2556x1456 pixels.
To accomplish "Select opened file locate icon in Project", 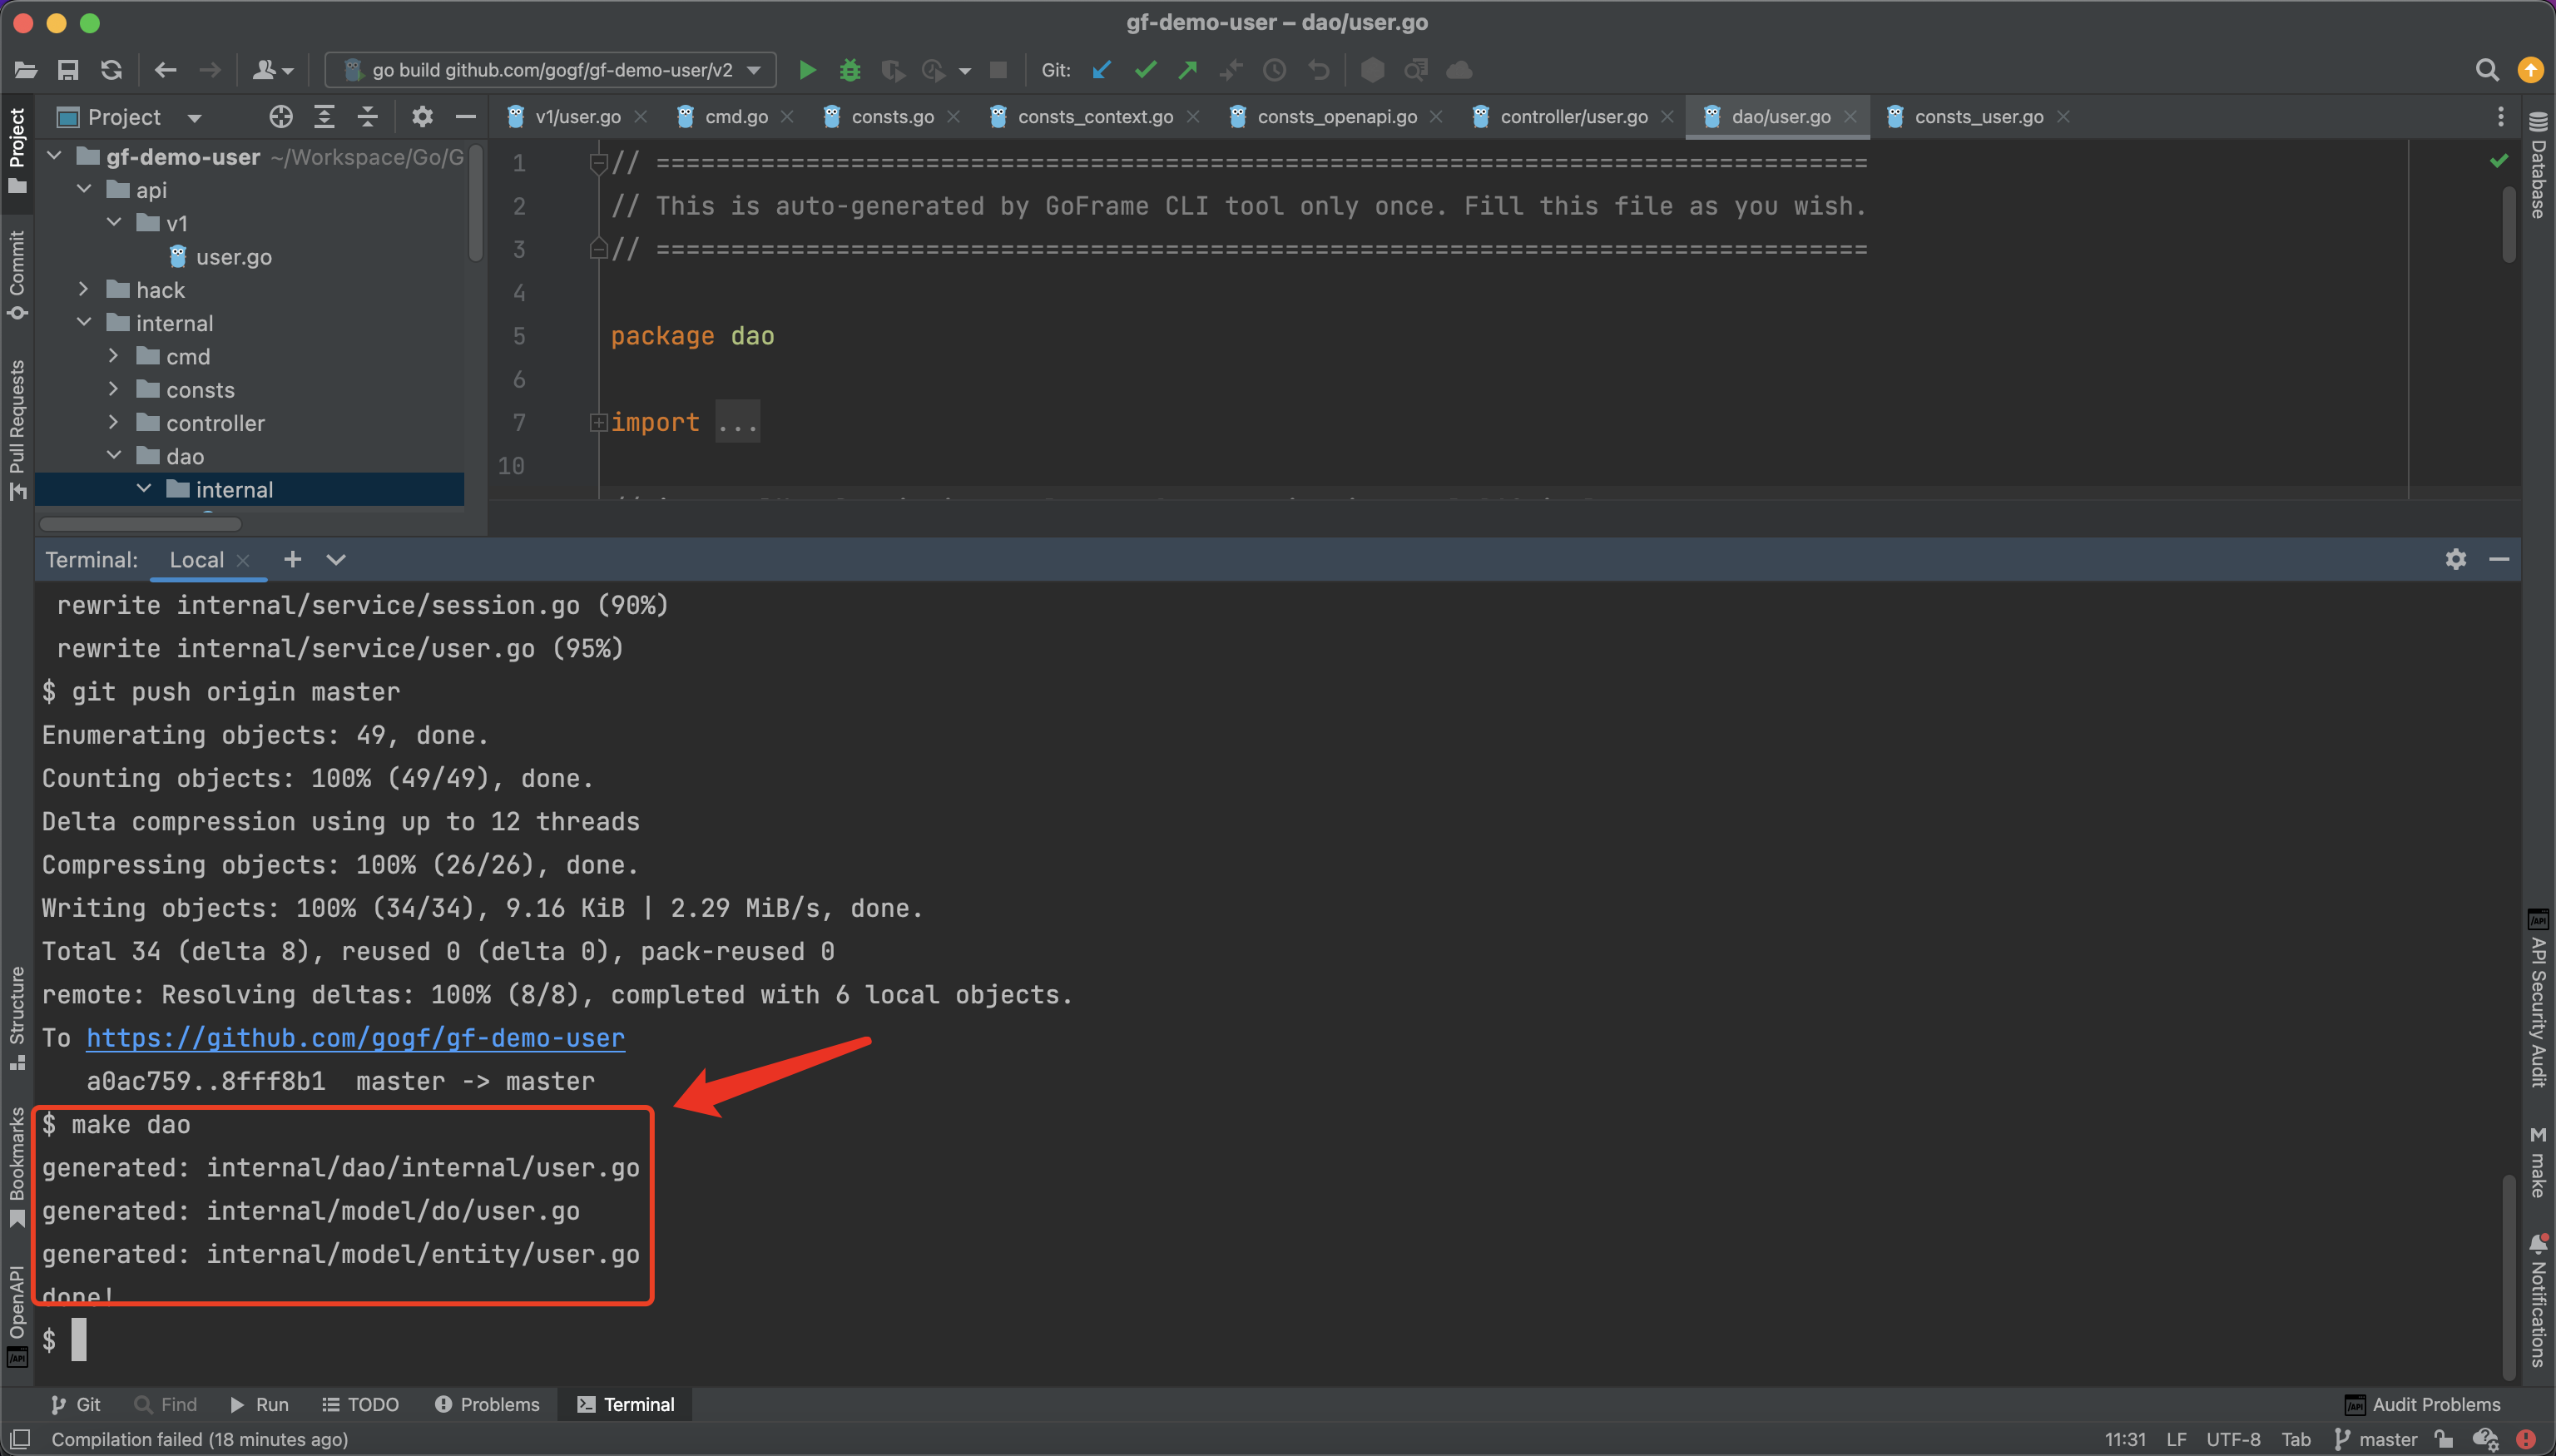I will point(281,117).
